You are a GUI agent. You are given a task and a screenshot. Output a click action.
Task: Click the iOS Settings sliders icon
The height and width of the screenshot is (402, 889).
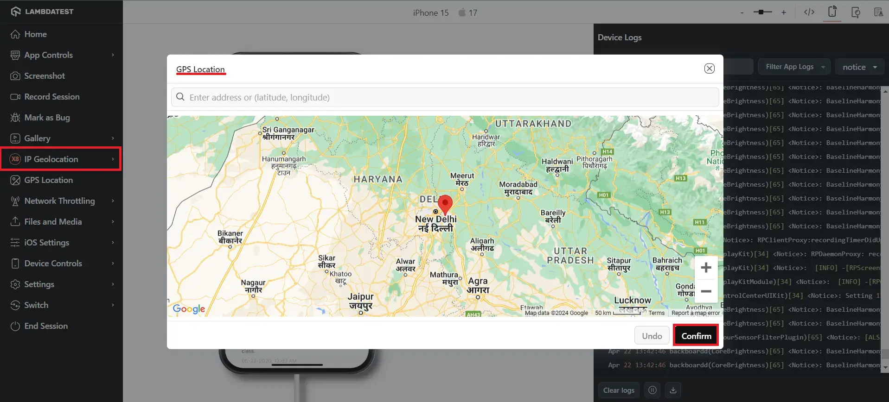[15, 243]
